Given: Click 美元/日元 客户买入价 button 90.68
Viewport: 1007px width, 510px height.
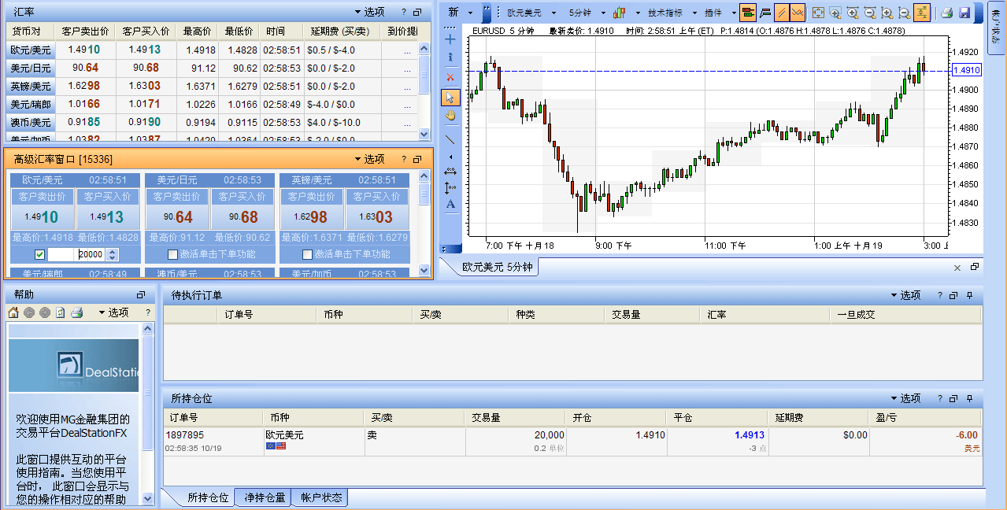Looking at the screenshot, I should click(x=243, y=209).
